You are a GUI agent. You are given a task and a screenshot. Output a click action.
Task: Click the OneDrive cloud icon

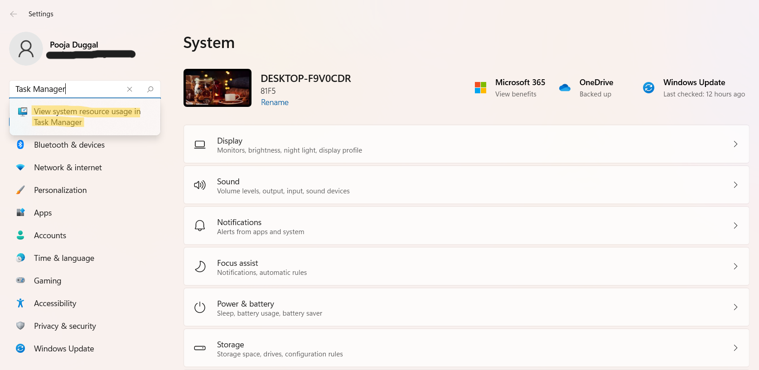[565, 87]
